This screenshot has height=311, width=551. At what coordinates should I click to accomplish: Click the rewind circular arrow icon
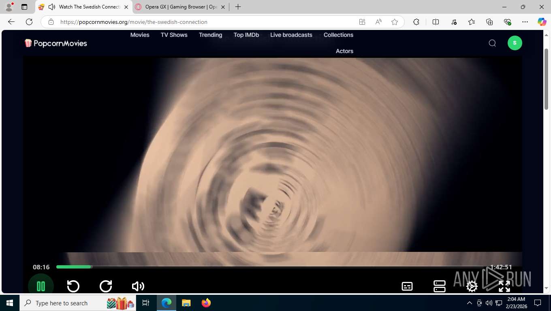pos(73,286)
